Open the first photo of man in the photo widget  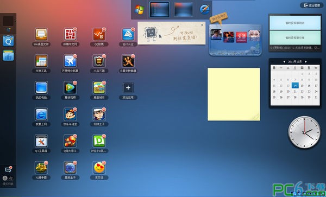tap(216, 35)
